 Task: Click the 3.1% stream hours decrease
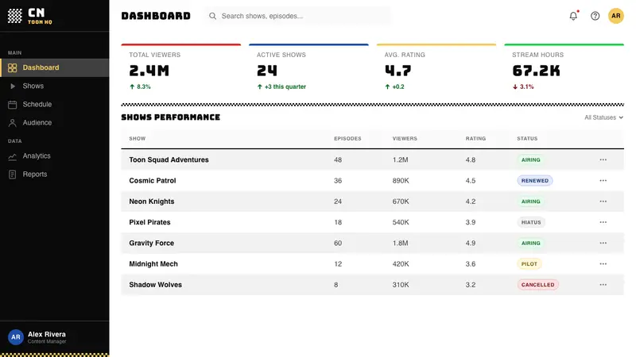click(523, 86)
